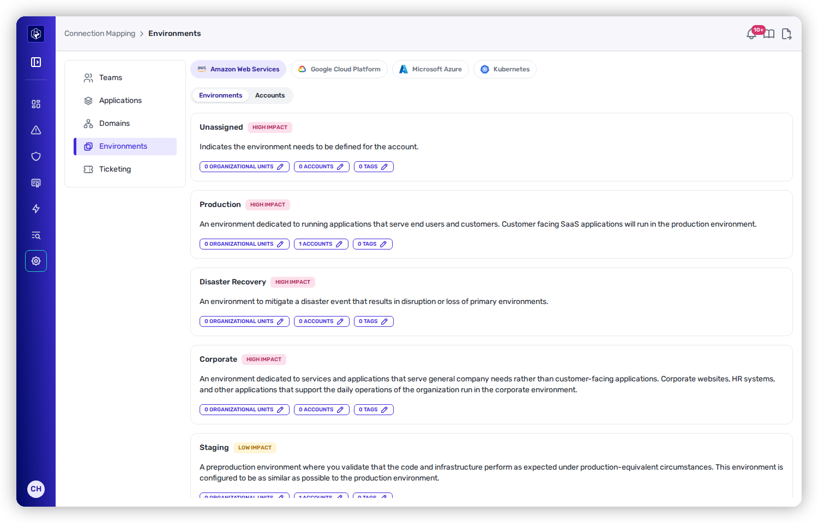
Task: Click the Connection Mapping breadcrumb link
Action: (x=100, y=34)
